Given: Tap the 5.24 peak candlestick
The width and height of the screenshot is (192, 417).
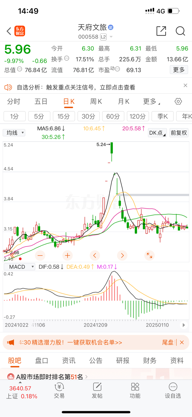Looking at the screenshot, I should pyautogui.click(x=112, y=152).
